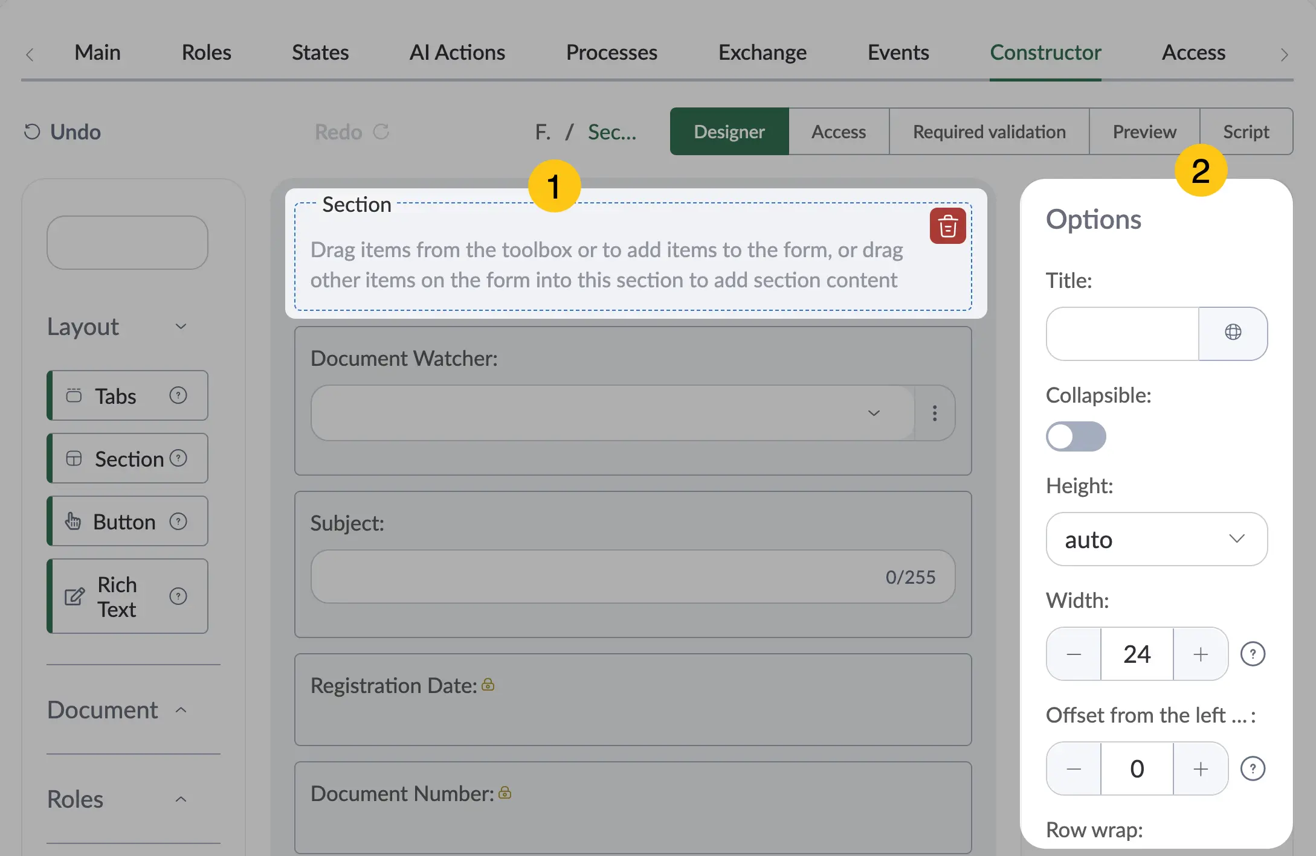Click the Rich Text edit icon
The height and width of the screenshot is (856, 1316).
click(x=74, y=596)
